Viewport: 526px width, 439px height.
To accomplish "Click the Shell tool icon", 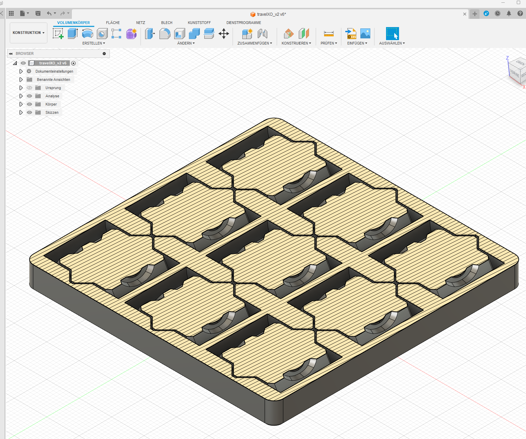I will [x=180, y=34].
